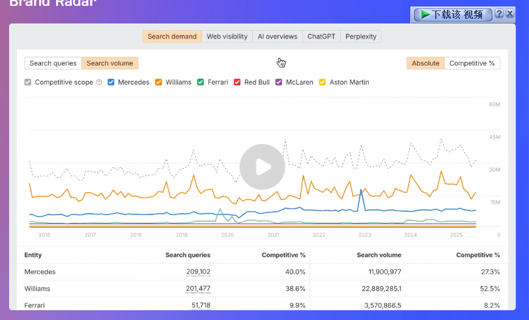Choose Search queries view
The image size is (529, 320).
[53, 63]
